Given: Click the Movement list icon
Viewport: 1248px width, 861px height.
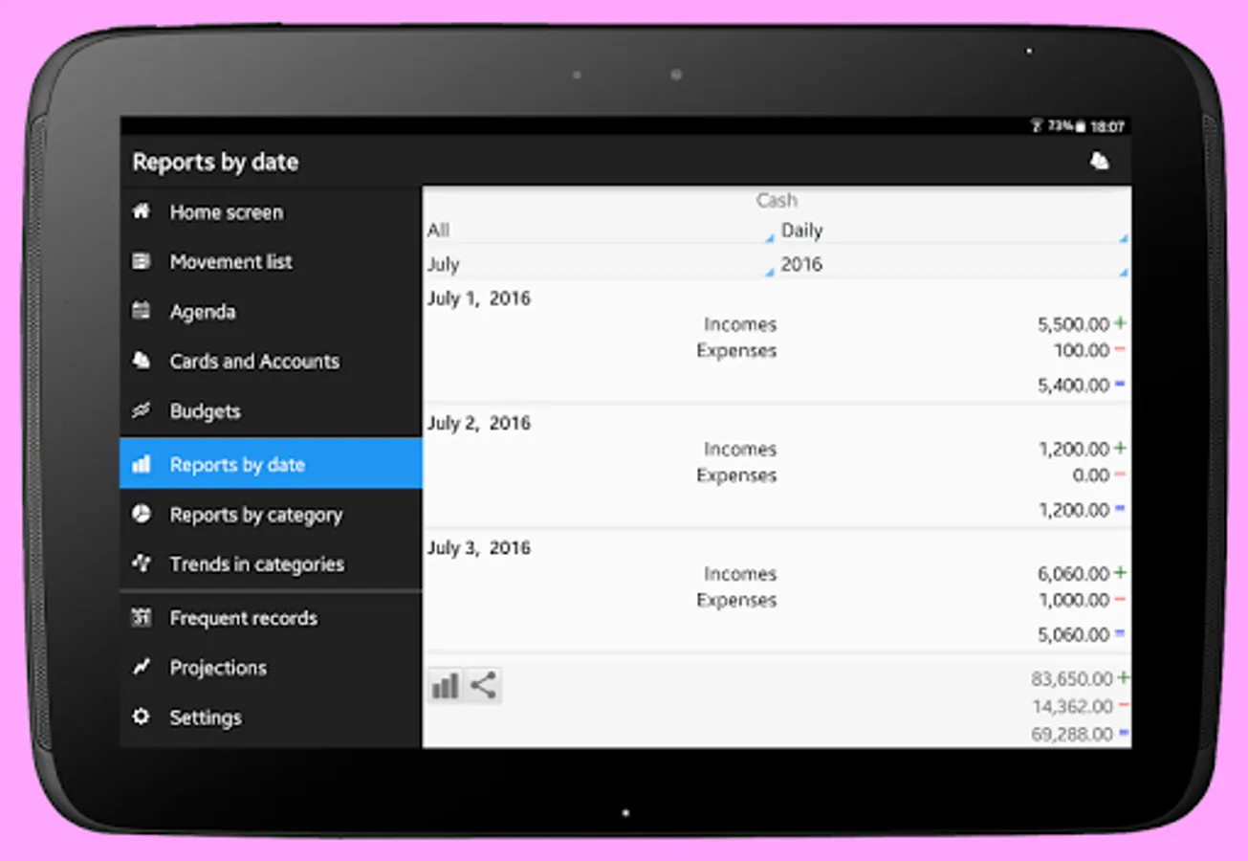Looking at the screenshot, I should [142, 261].
